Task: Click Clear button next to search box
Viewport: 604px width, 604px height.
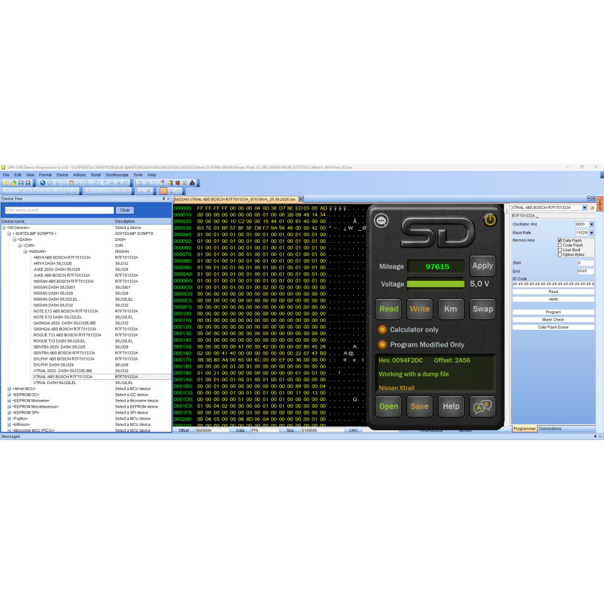Action: point(125,210)
